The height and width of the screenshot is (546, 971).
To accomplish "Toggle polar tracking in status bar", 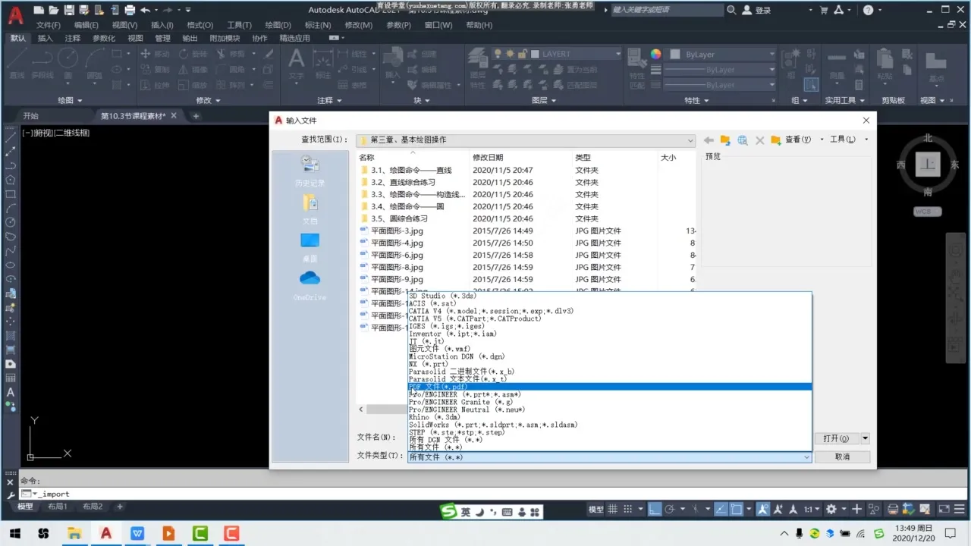I will [671, 510].
